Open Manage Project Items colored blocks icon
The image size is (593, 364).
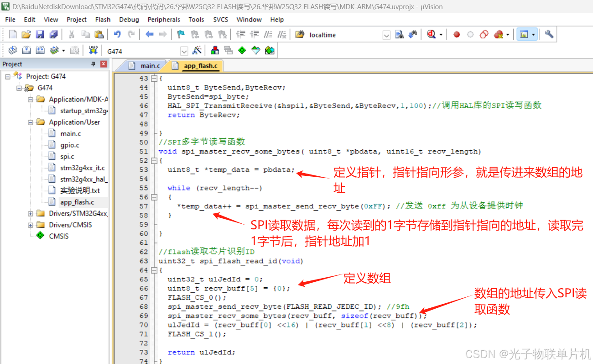[x=215, y=51]
